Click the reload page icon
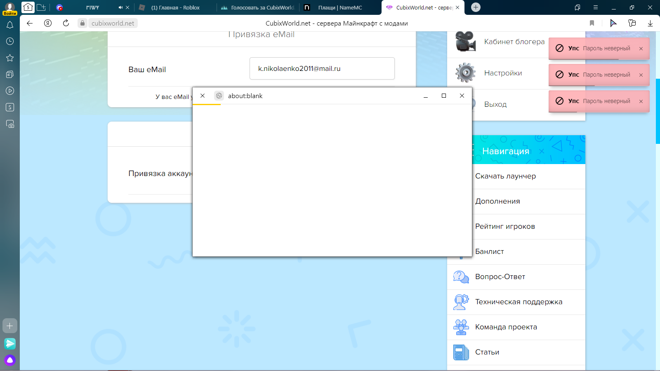 point(66,23)
